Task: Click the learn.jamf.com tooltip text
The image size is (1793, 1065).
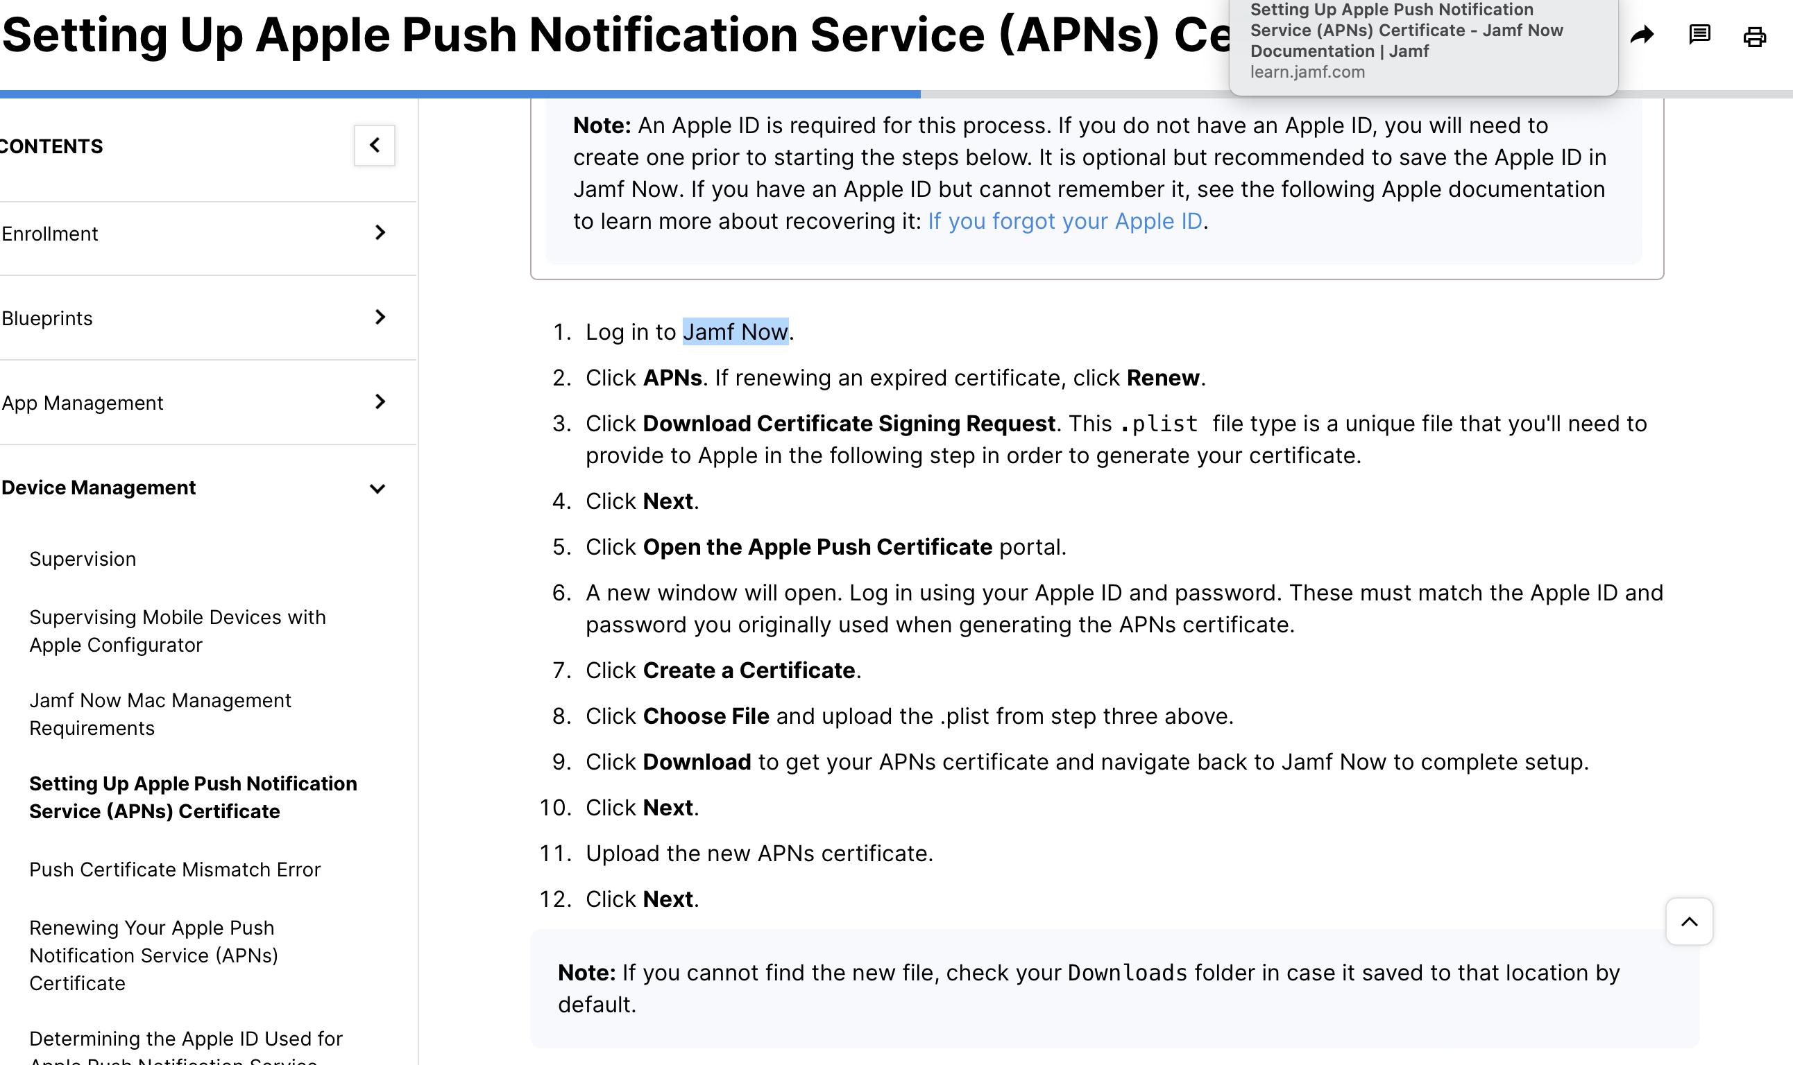Action: click(x=1307, y=72)
